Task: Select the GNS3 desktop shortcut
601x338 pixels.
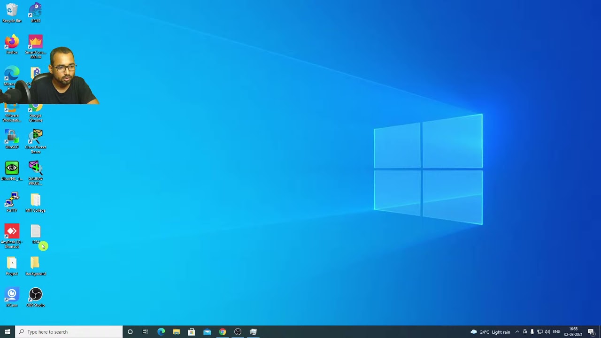Action: click(35, 13)
